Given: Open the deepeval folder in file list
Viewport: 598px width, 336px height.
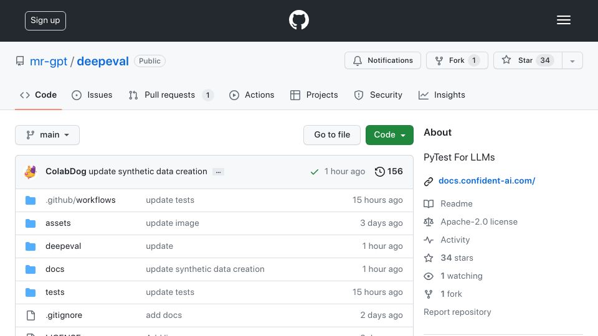Looking at the screenshot, I should click(x=64, y=246).
